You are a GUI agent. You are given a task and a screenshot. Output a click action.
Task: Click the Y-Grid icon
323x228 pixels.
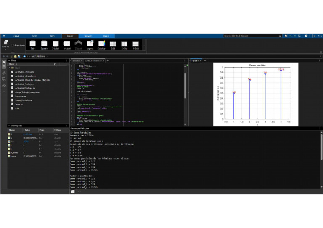pos(136,44)
